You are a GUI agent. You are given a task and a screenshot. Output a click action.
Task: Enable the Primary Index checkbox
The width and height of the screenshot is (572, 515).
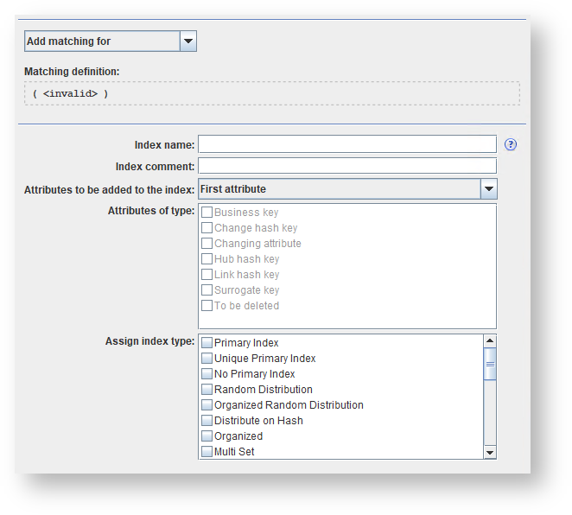click(207, 343)
